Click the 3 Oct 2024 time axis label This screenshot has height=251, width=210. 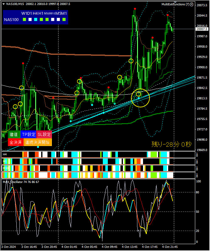click(9, 247)
